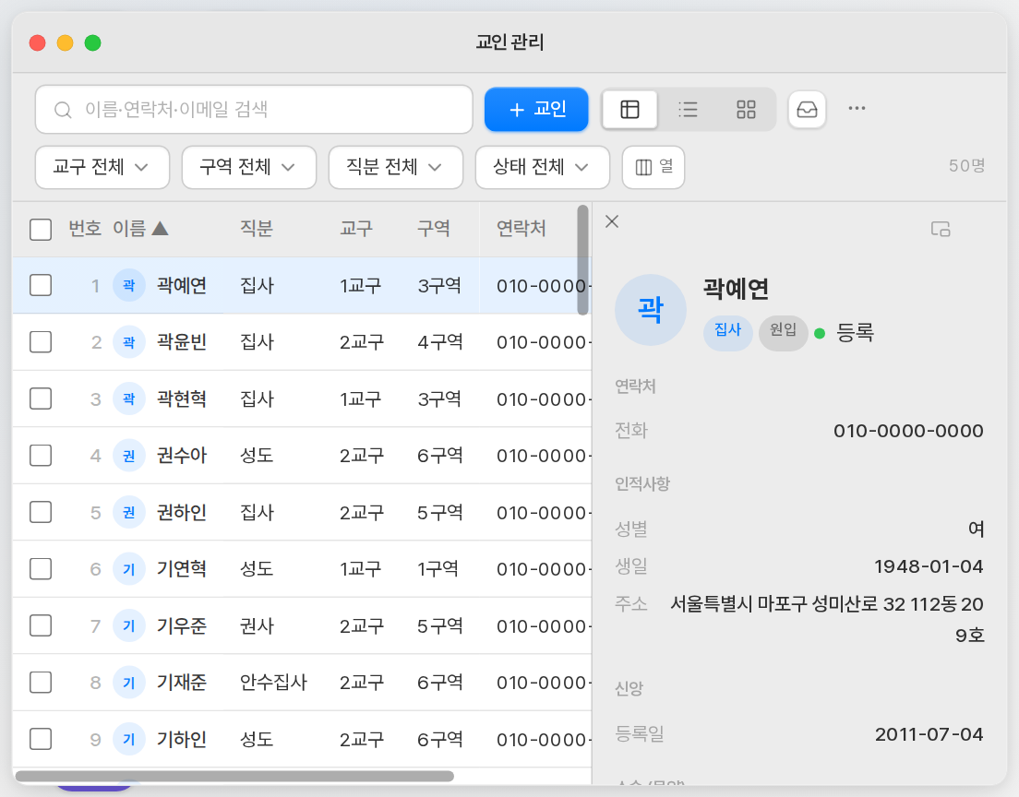Open the inbox tray icon
The height and width of the screenshot is (797, 1019).
coord(807,109)
